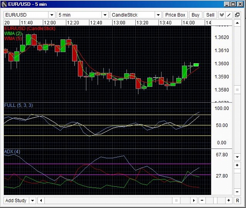Image resolution: width=246 pixels, height=208 pixels.
Task: Click the FULL (5, 3, 3) stochastic label
Action: [x=18, y=105]
